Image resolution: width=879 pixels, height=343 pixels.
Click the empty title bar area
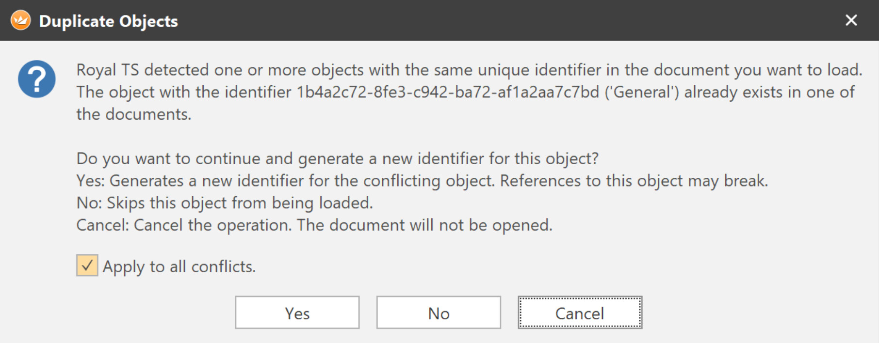click(x=485, y=20)
